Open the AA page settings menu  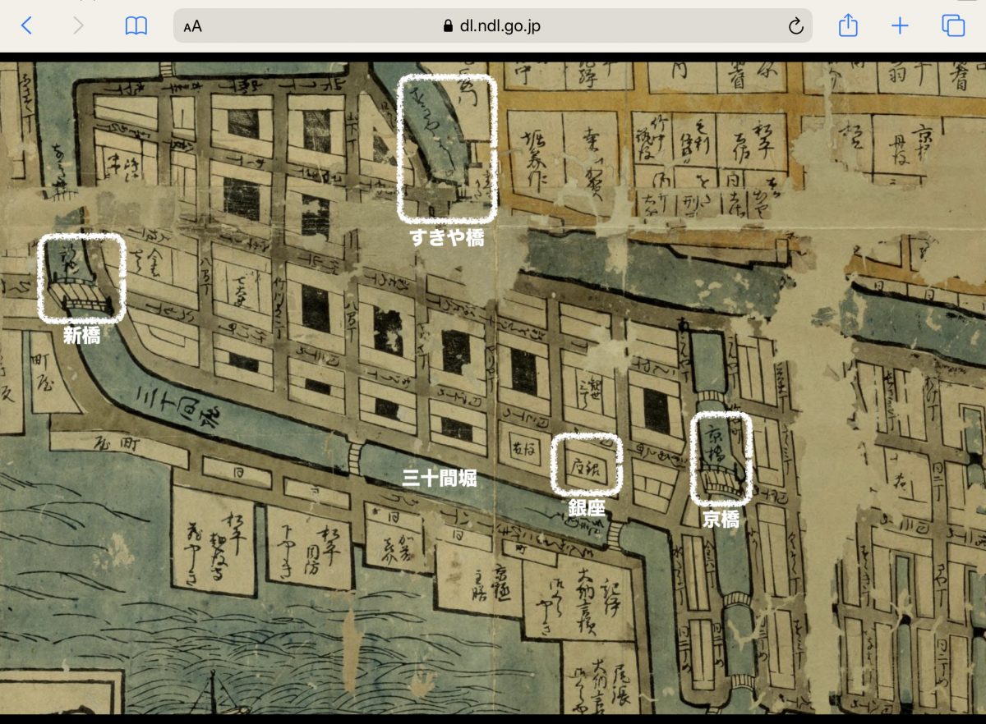[x=192, y=26]
